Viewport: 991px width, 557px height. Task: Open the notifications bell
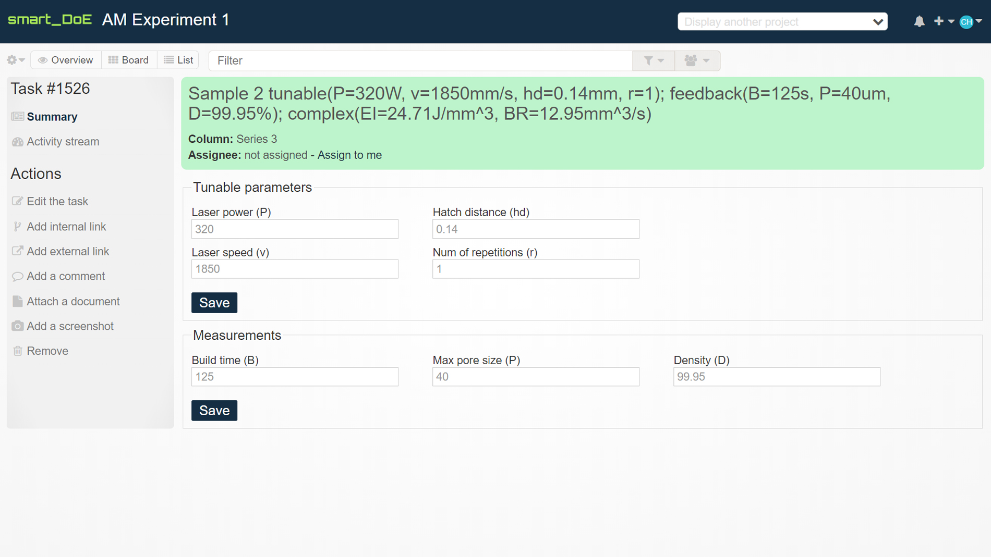919,21
